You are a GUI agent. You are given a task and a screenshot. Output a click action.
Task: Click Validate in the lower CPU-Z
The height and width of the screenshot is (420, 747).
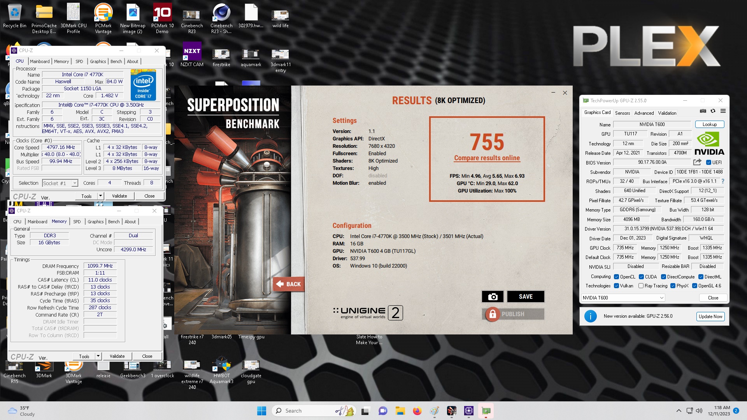click(x=117, y=356)
